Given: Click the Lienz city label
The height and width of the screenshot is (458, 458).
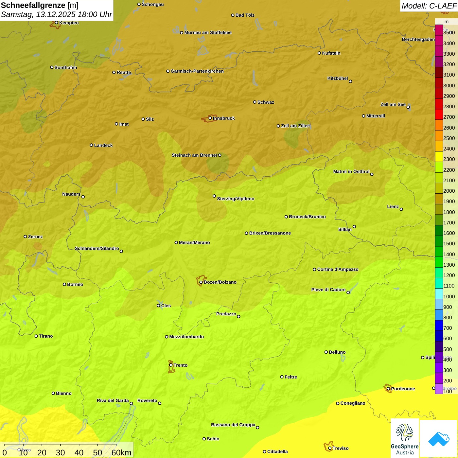Looking at the screenshot, I should coord(393,206).
